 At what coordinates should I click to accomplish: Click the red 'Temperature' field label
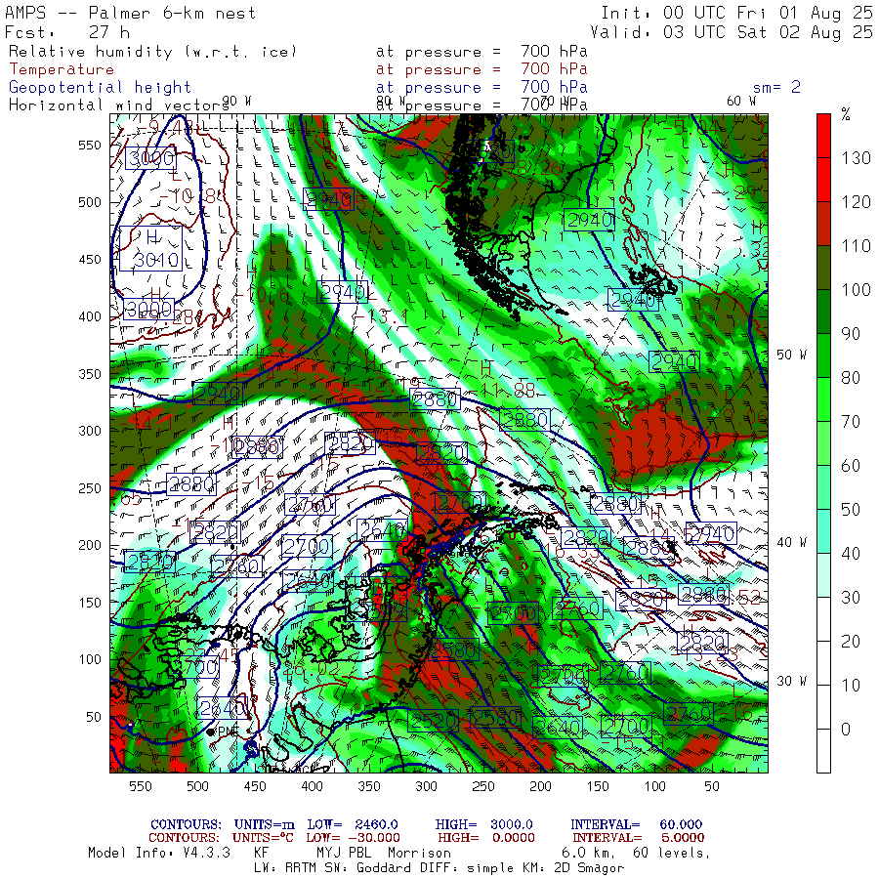(x=62, y=69)
